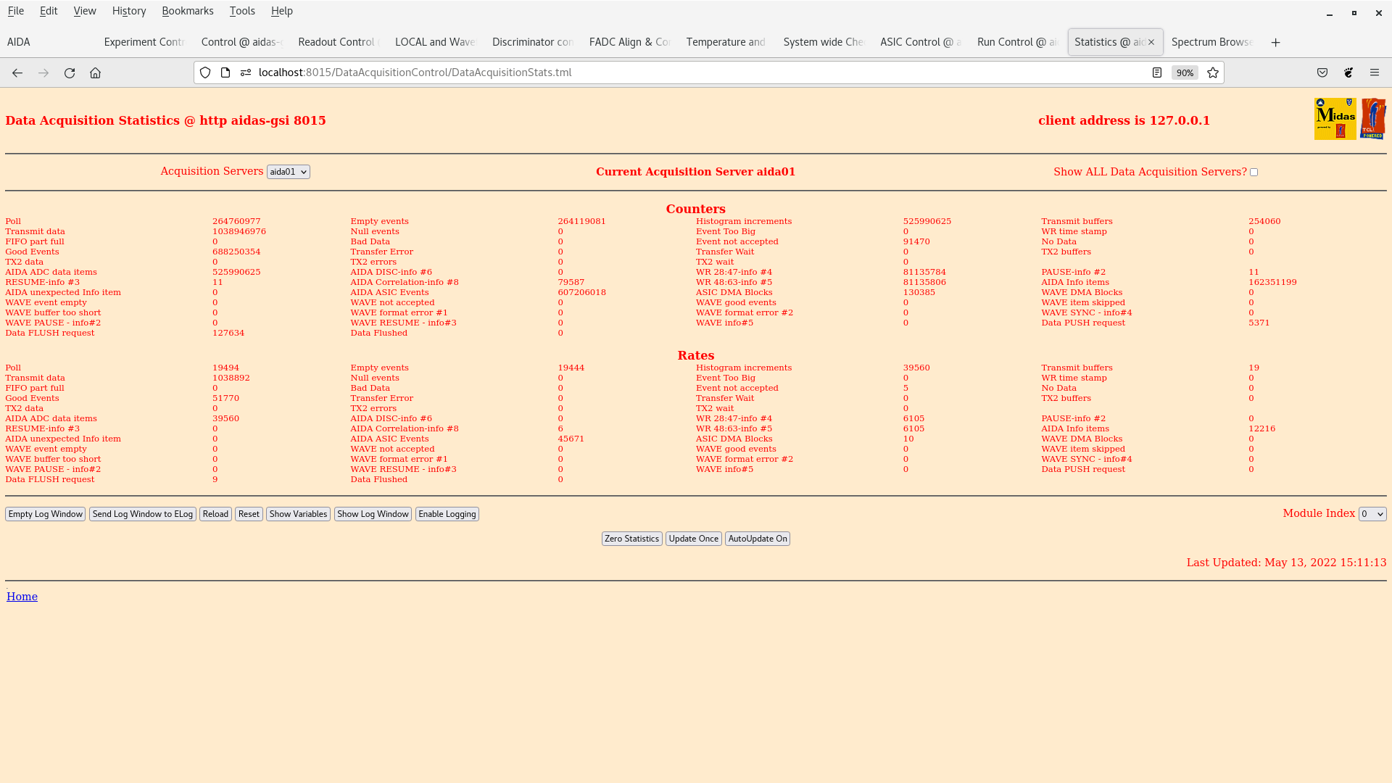Click the 90% zoom level indicator
The image size is (1392, 783).
(x=1185, y=72)
